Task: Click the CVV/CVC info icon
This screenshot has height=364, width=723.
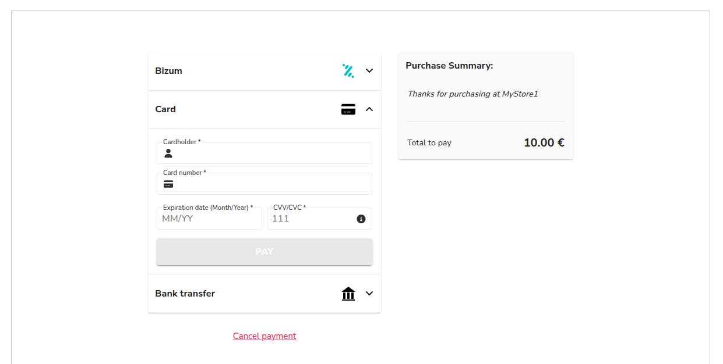Action: (361, 219)
